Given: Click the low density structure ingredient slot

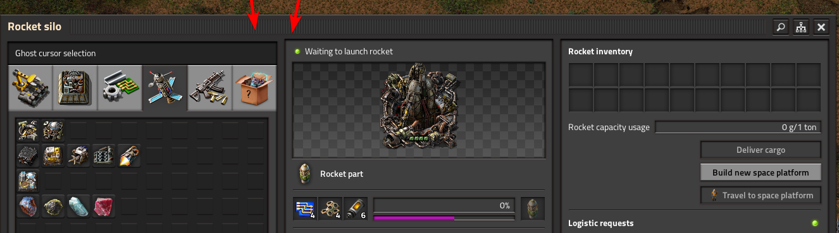Looking at the screenshot, I should [330, 208].
